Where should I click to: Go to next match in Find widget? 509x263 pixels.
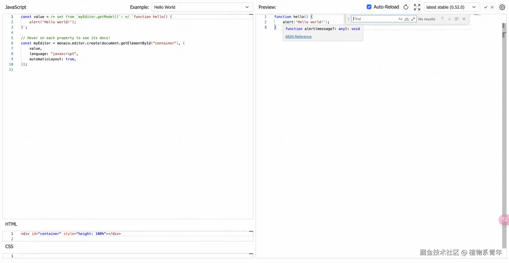point(450,19)
